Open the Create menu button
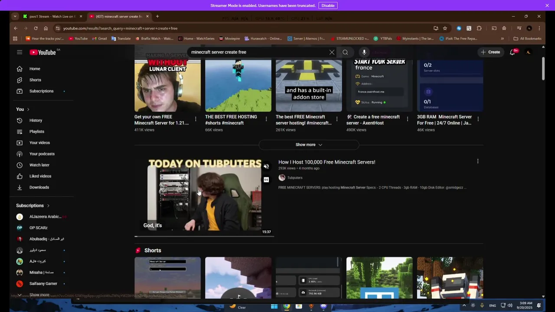Viewport: 555px width, 312px height. tap(490, 52)
